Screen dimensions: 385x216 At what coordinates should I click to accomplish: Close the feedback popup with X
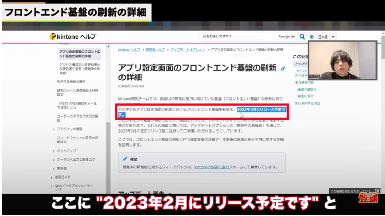click(x=378, y=191)
